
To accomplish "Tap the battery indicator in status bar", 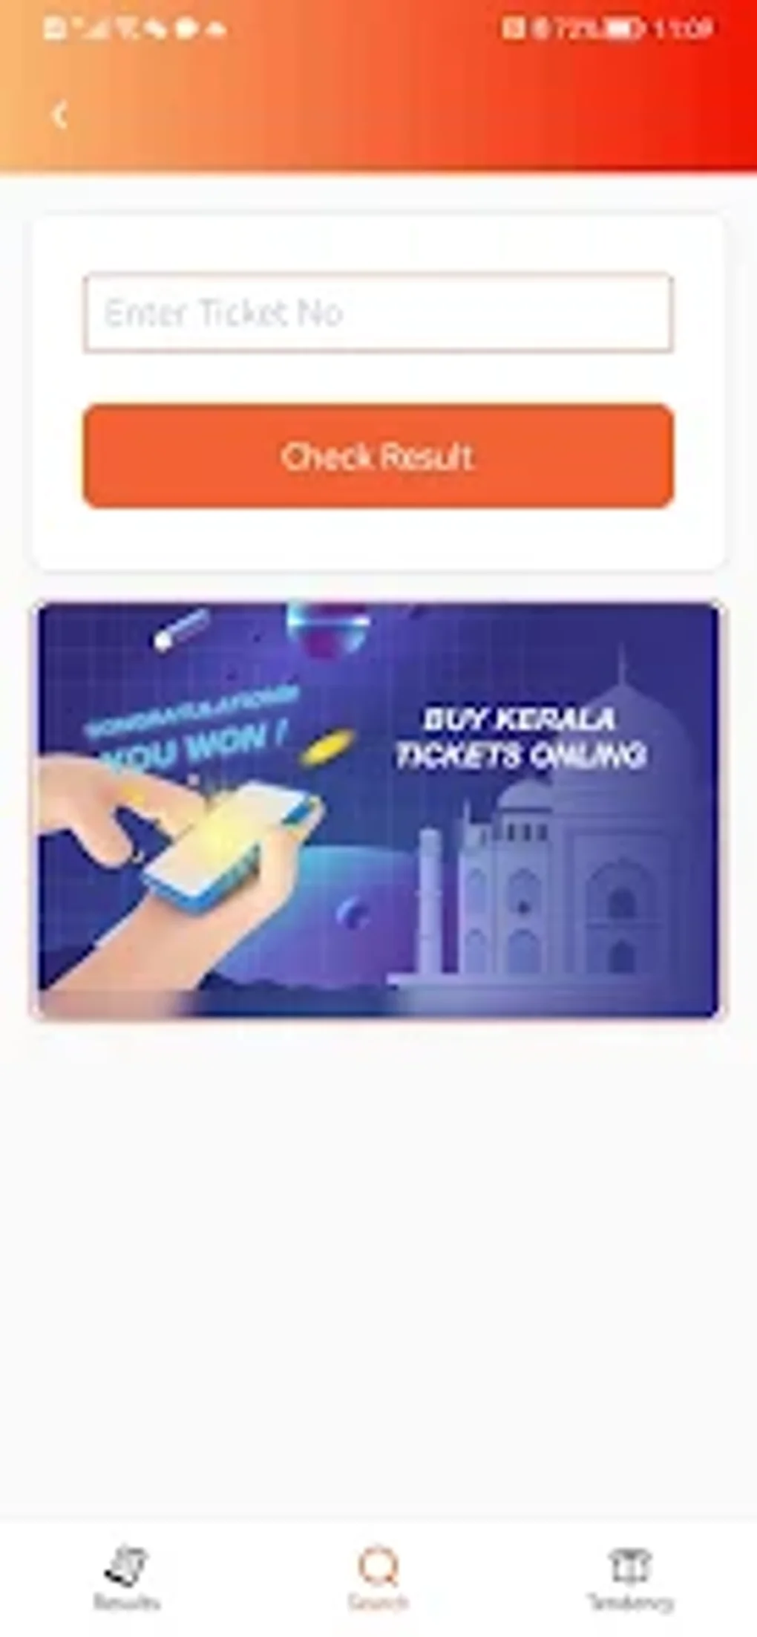I will point(622,29).
